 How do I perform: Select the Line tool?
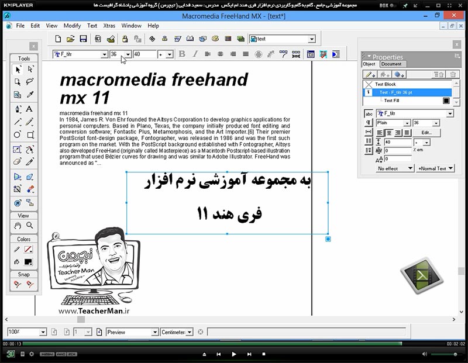(18, 122)
